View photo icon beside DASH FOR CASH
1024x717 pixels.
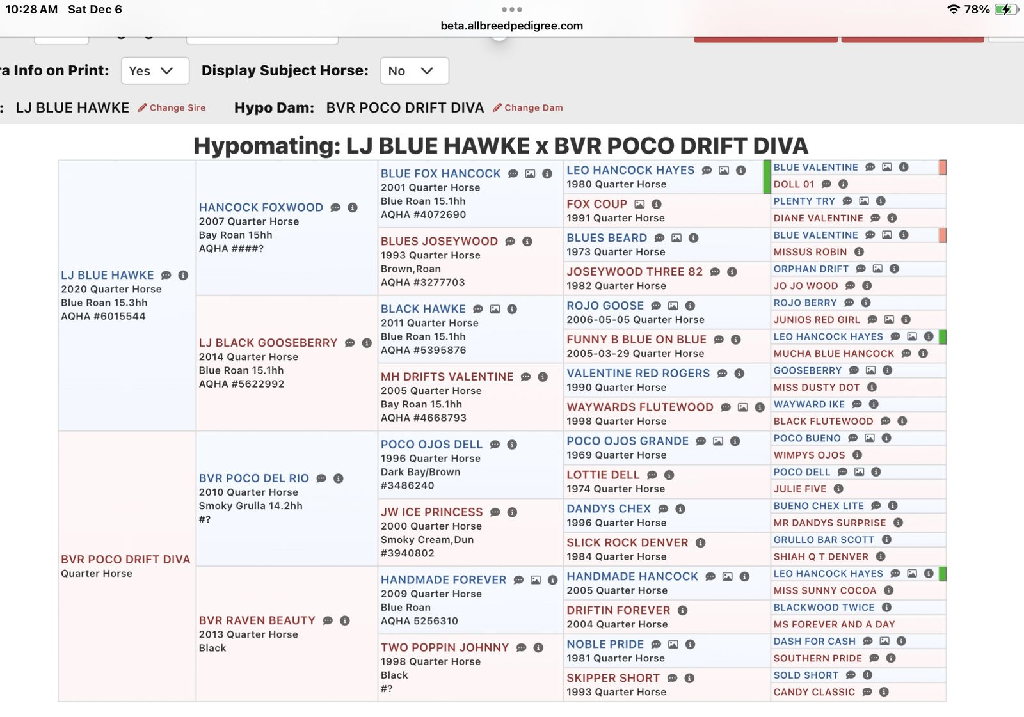884,641
